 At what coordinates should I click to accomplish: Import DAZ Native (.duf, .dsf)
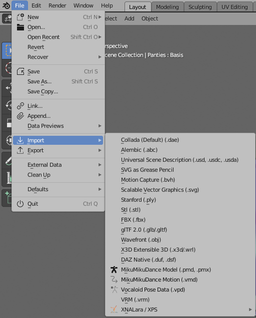pos(180,260)
